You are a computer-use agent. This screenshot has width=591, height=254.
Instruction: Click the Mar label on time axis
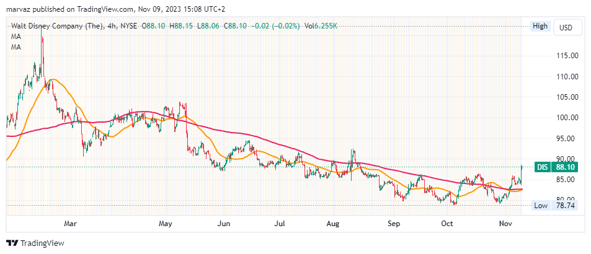tap(70, 224)
